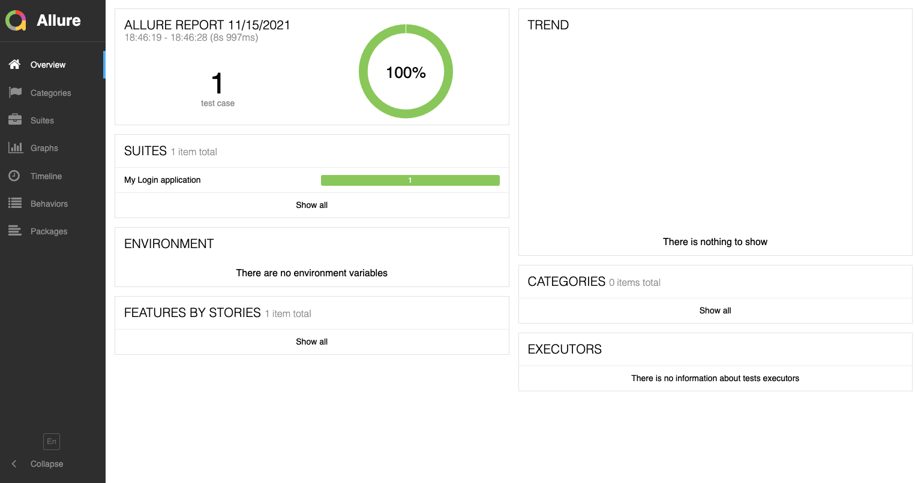Click 'There are no environment variables' text
Screen dimensions: 915x483
[x=312, y=273]
